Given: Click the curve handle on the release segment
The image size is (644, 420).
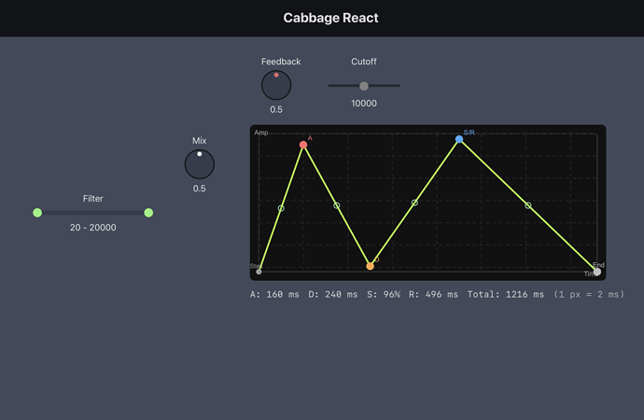Looking at the screenshot, I should (x=528, y=205).
